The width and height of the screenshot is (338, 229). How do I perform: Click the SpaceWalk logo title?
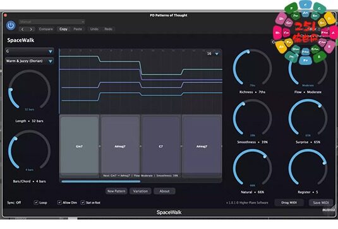(21, 40)
